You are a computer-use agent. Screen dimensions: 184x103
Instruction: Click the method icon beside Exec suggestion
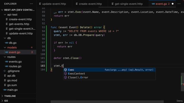(x=65, y=70)
